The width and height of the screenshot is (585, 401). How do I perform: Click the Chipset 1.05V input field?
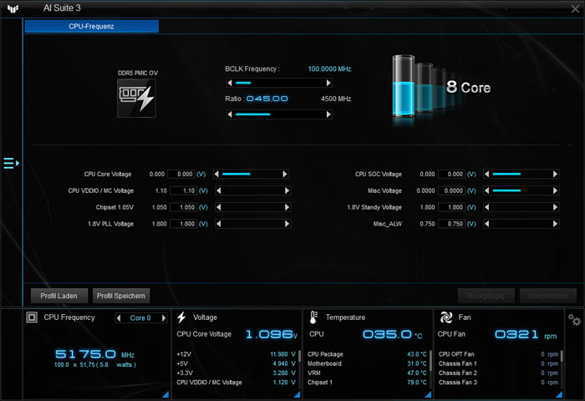pos(183,207)
